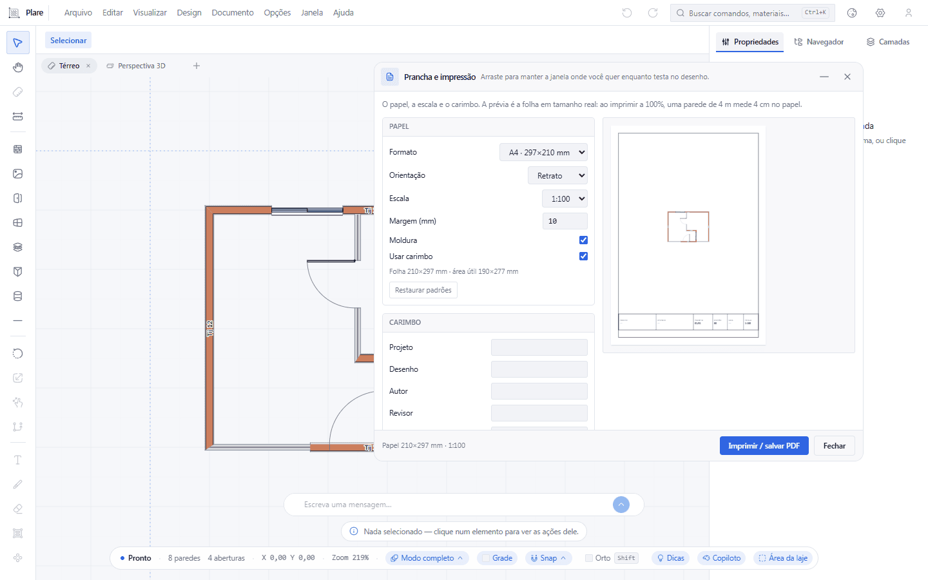Activate the hand pan tool

click(18, 68)
